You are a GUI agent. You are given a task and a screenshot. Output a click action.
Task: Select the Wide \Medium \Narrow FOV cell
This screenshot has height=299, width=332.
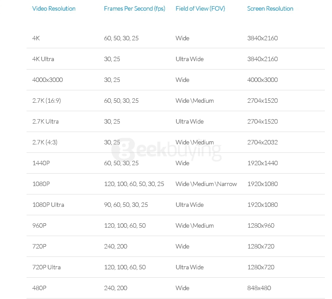[206, 184]
